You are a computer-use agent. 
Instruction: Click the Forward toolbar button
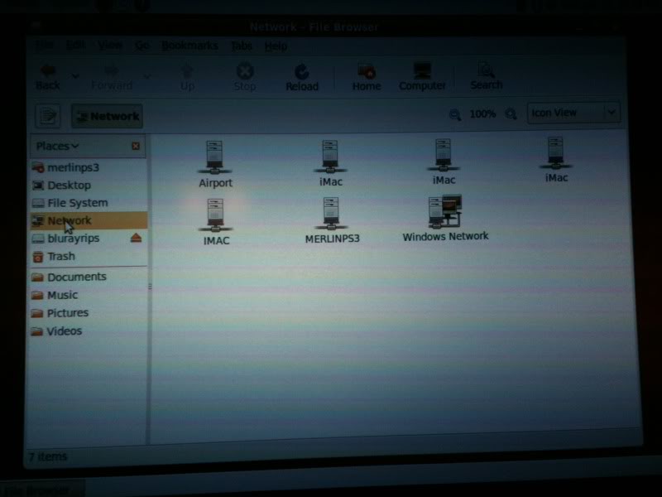point(112,78)
